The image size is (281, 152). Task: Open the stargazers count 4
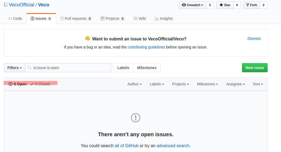coord(237,5)
